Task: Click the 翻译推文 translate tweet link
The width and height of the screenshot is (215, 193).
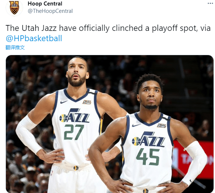Action: (15, 47)
